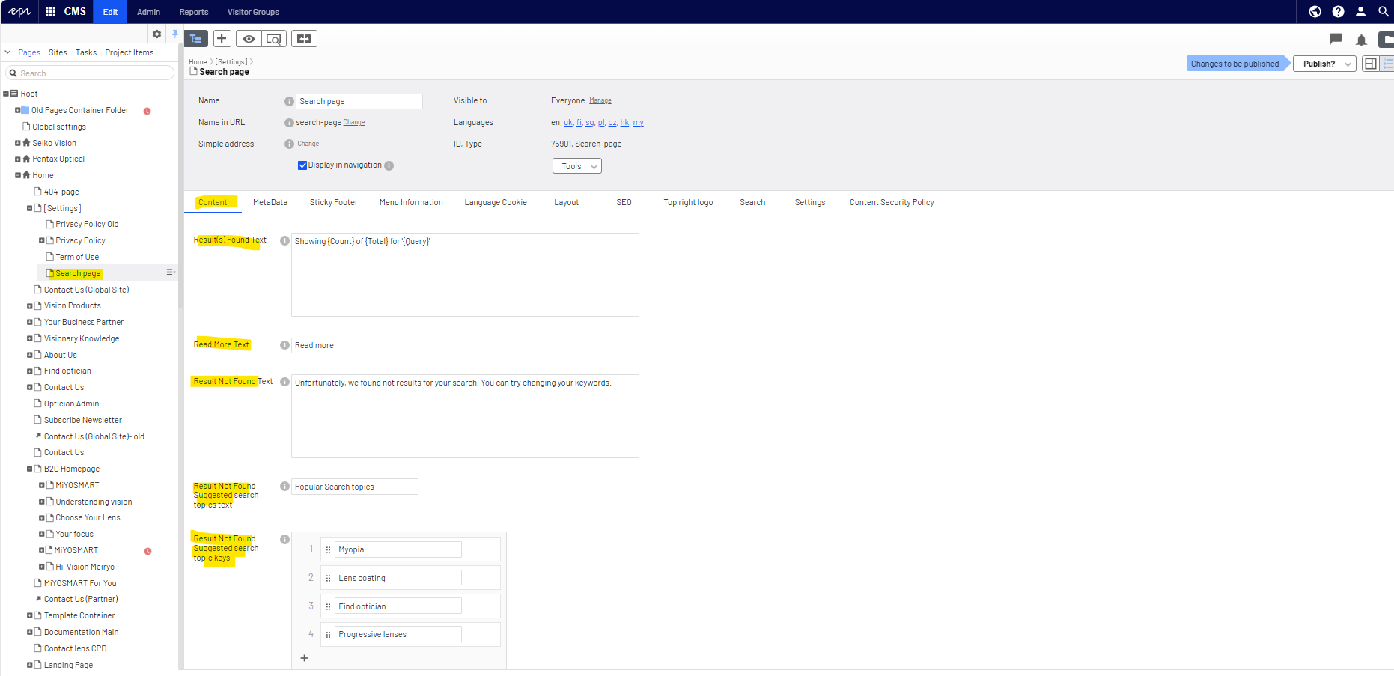The image size is (1394, 676).
Task: Click the Manage link beside Everyone
Action: pyautogui.click(x=600, y=101)
